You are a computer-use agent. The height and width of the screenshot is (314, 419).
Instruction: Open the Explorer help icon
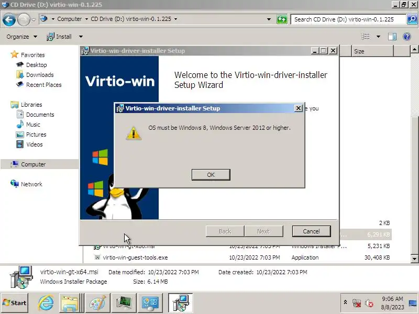(407, 37)
